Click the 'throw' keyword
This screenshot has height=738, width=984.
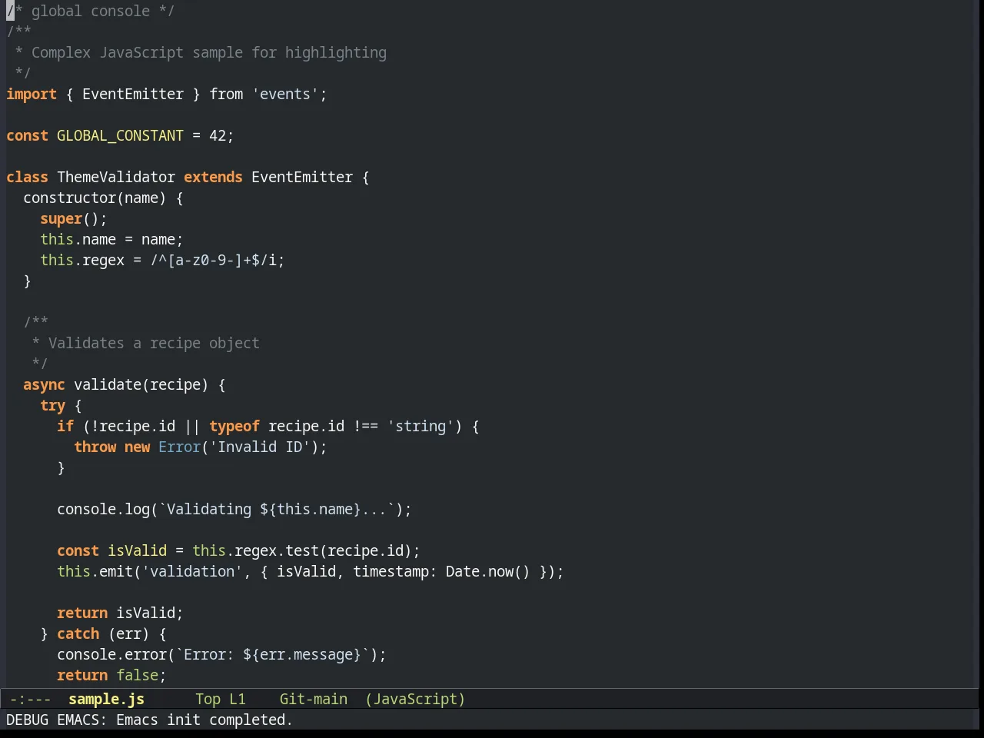point(95,447)
